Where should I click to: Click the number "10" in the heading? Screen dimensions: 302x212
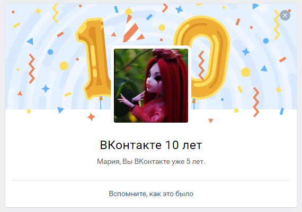172,145
